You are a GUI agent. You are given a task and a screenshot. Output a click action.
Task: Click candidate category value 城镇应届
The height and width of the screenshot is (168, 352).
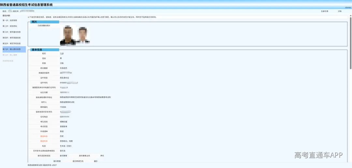point(64,122)
